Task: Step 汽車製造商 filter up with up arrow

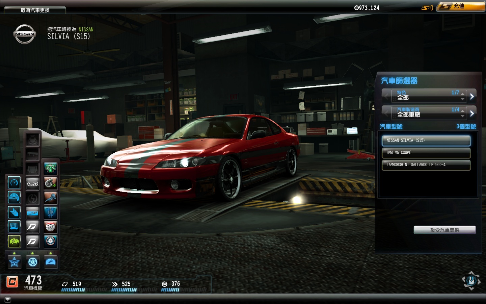Action: [463, 111]
